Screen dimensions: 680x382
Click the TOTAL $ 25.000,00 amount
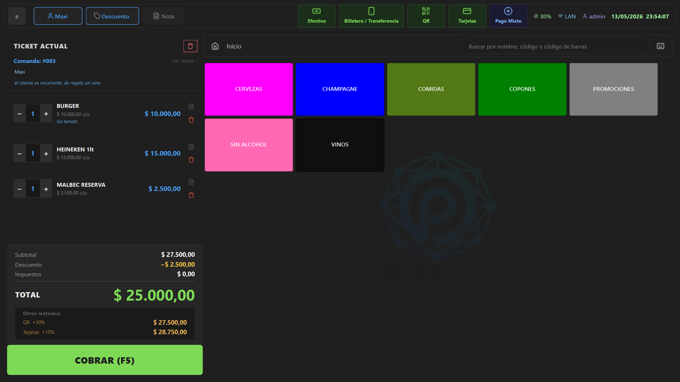point(154,295)
